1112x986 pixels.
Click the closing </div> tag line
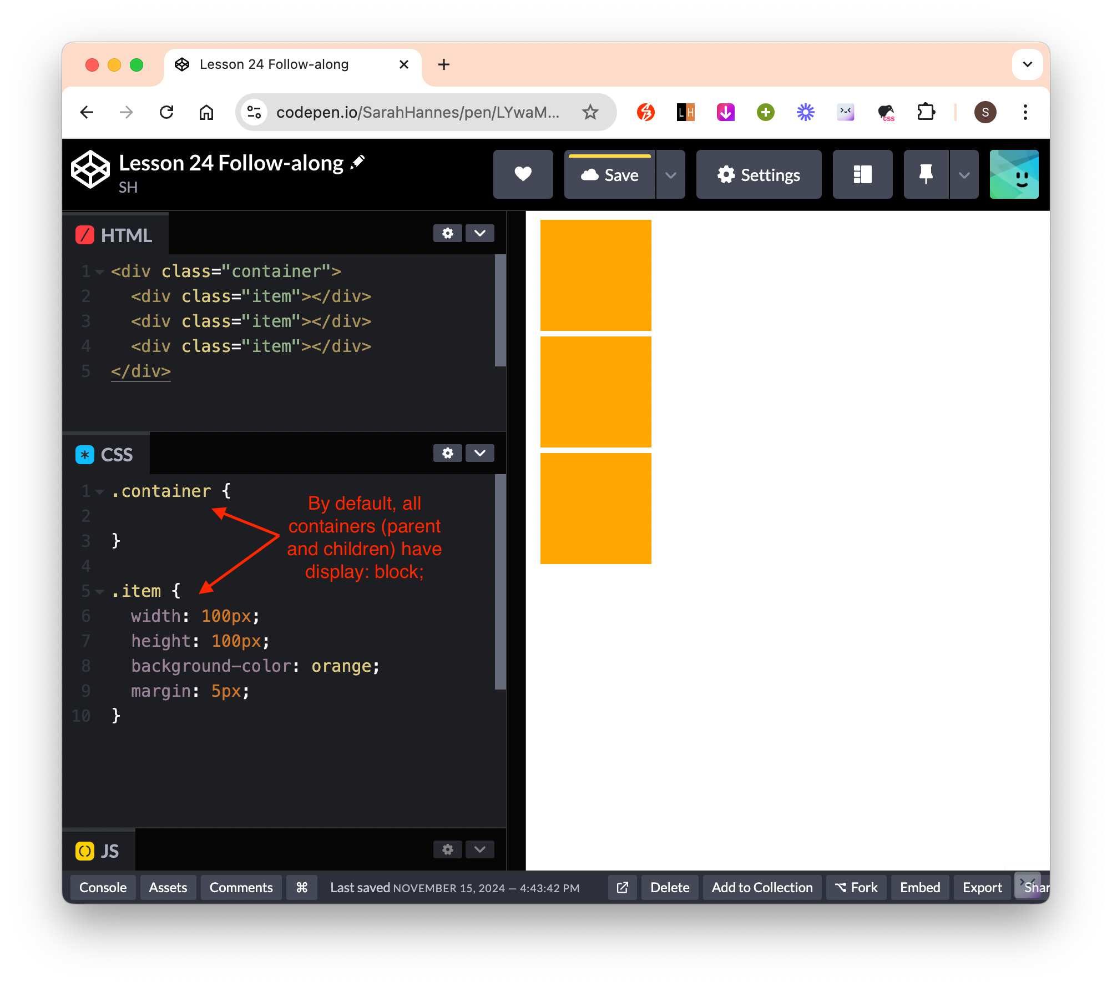[141, 371]
